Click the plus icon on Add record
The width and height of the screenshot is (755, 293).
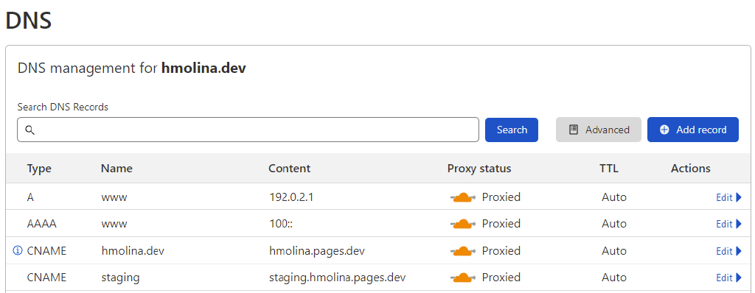pos(664,130)
